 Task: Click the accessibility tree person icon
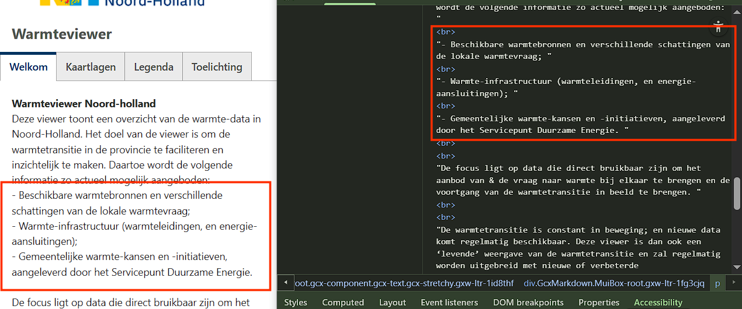[x=719, y=26]
